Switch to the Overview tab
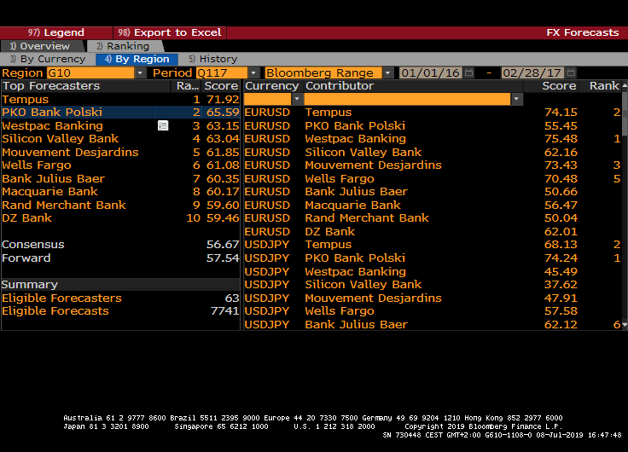Viewport: 628px width, 452px height. (40, 46)
